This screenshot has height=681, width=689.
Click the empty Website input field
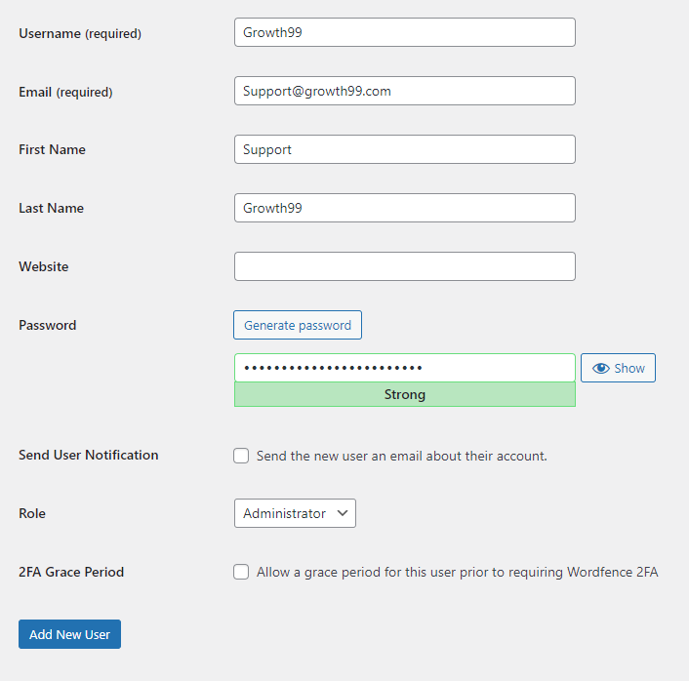pos(404,266)
